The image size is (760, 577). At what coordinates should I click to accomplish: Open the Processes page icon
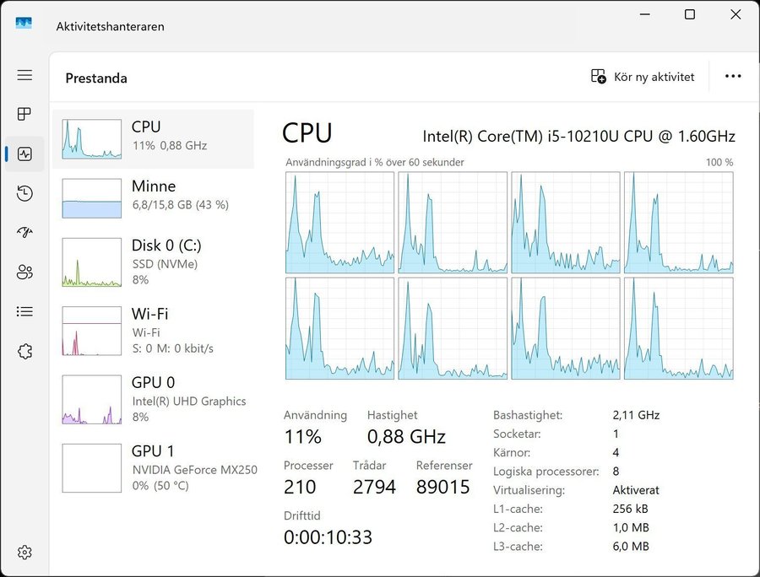pyautogui.click(x=24, y=114)
